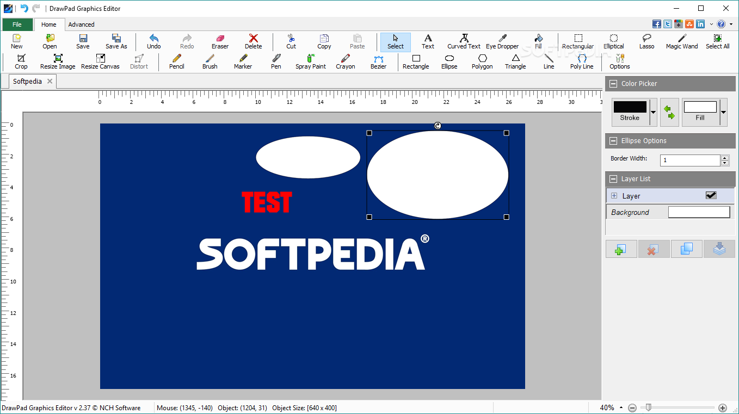Select the Elliptical selection tool
Image resolution: width=739 pixels, height=414 pixels.
(613, 41)
